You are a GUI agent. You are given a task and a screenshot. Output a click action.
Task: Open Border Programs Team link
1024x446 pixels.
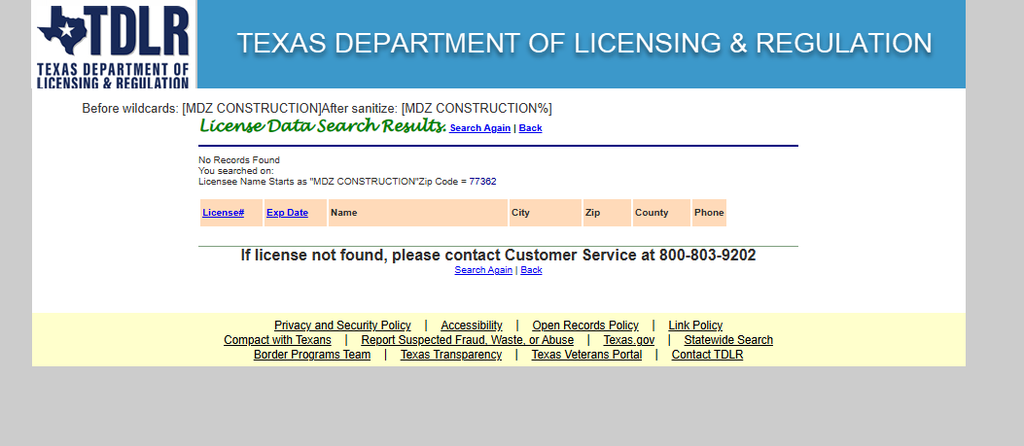(x=312, y=355)
